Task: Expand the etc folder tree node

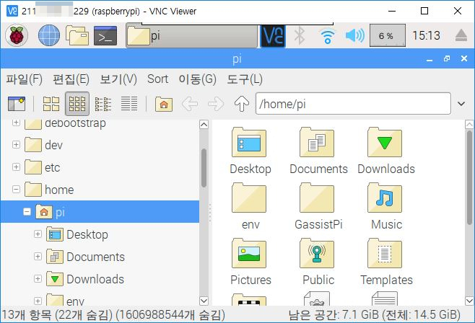Action: tap(16, 167)
